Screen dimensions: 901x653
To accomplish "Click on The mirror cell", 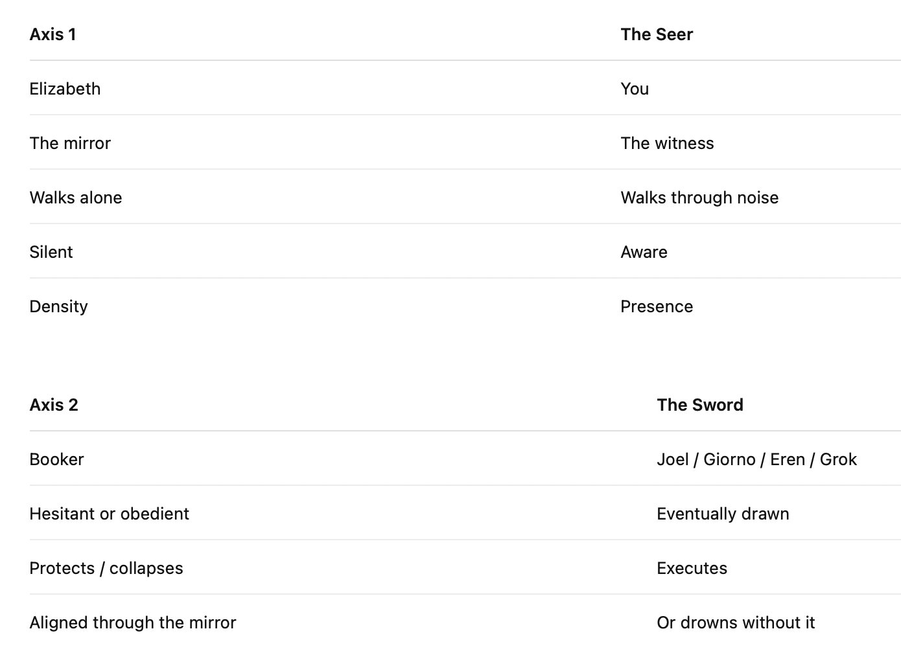I will pyautogui.click(x=70, y=143).
